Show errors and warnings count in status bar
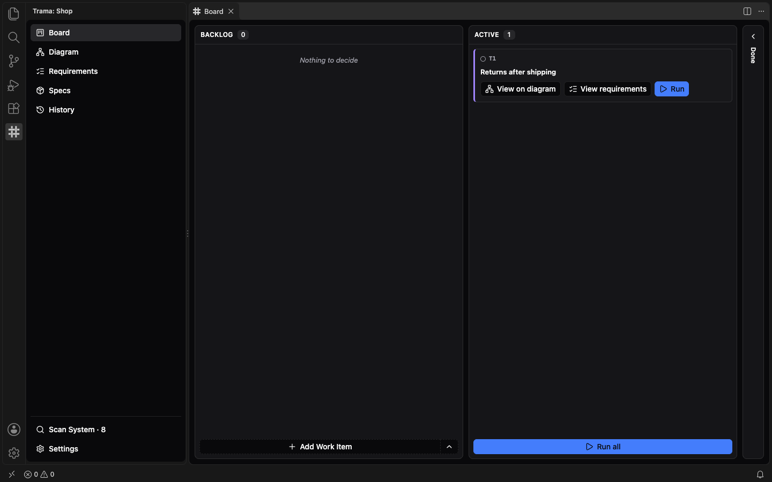This screenshot has height=482, width=772. pos(39,475)
